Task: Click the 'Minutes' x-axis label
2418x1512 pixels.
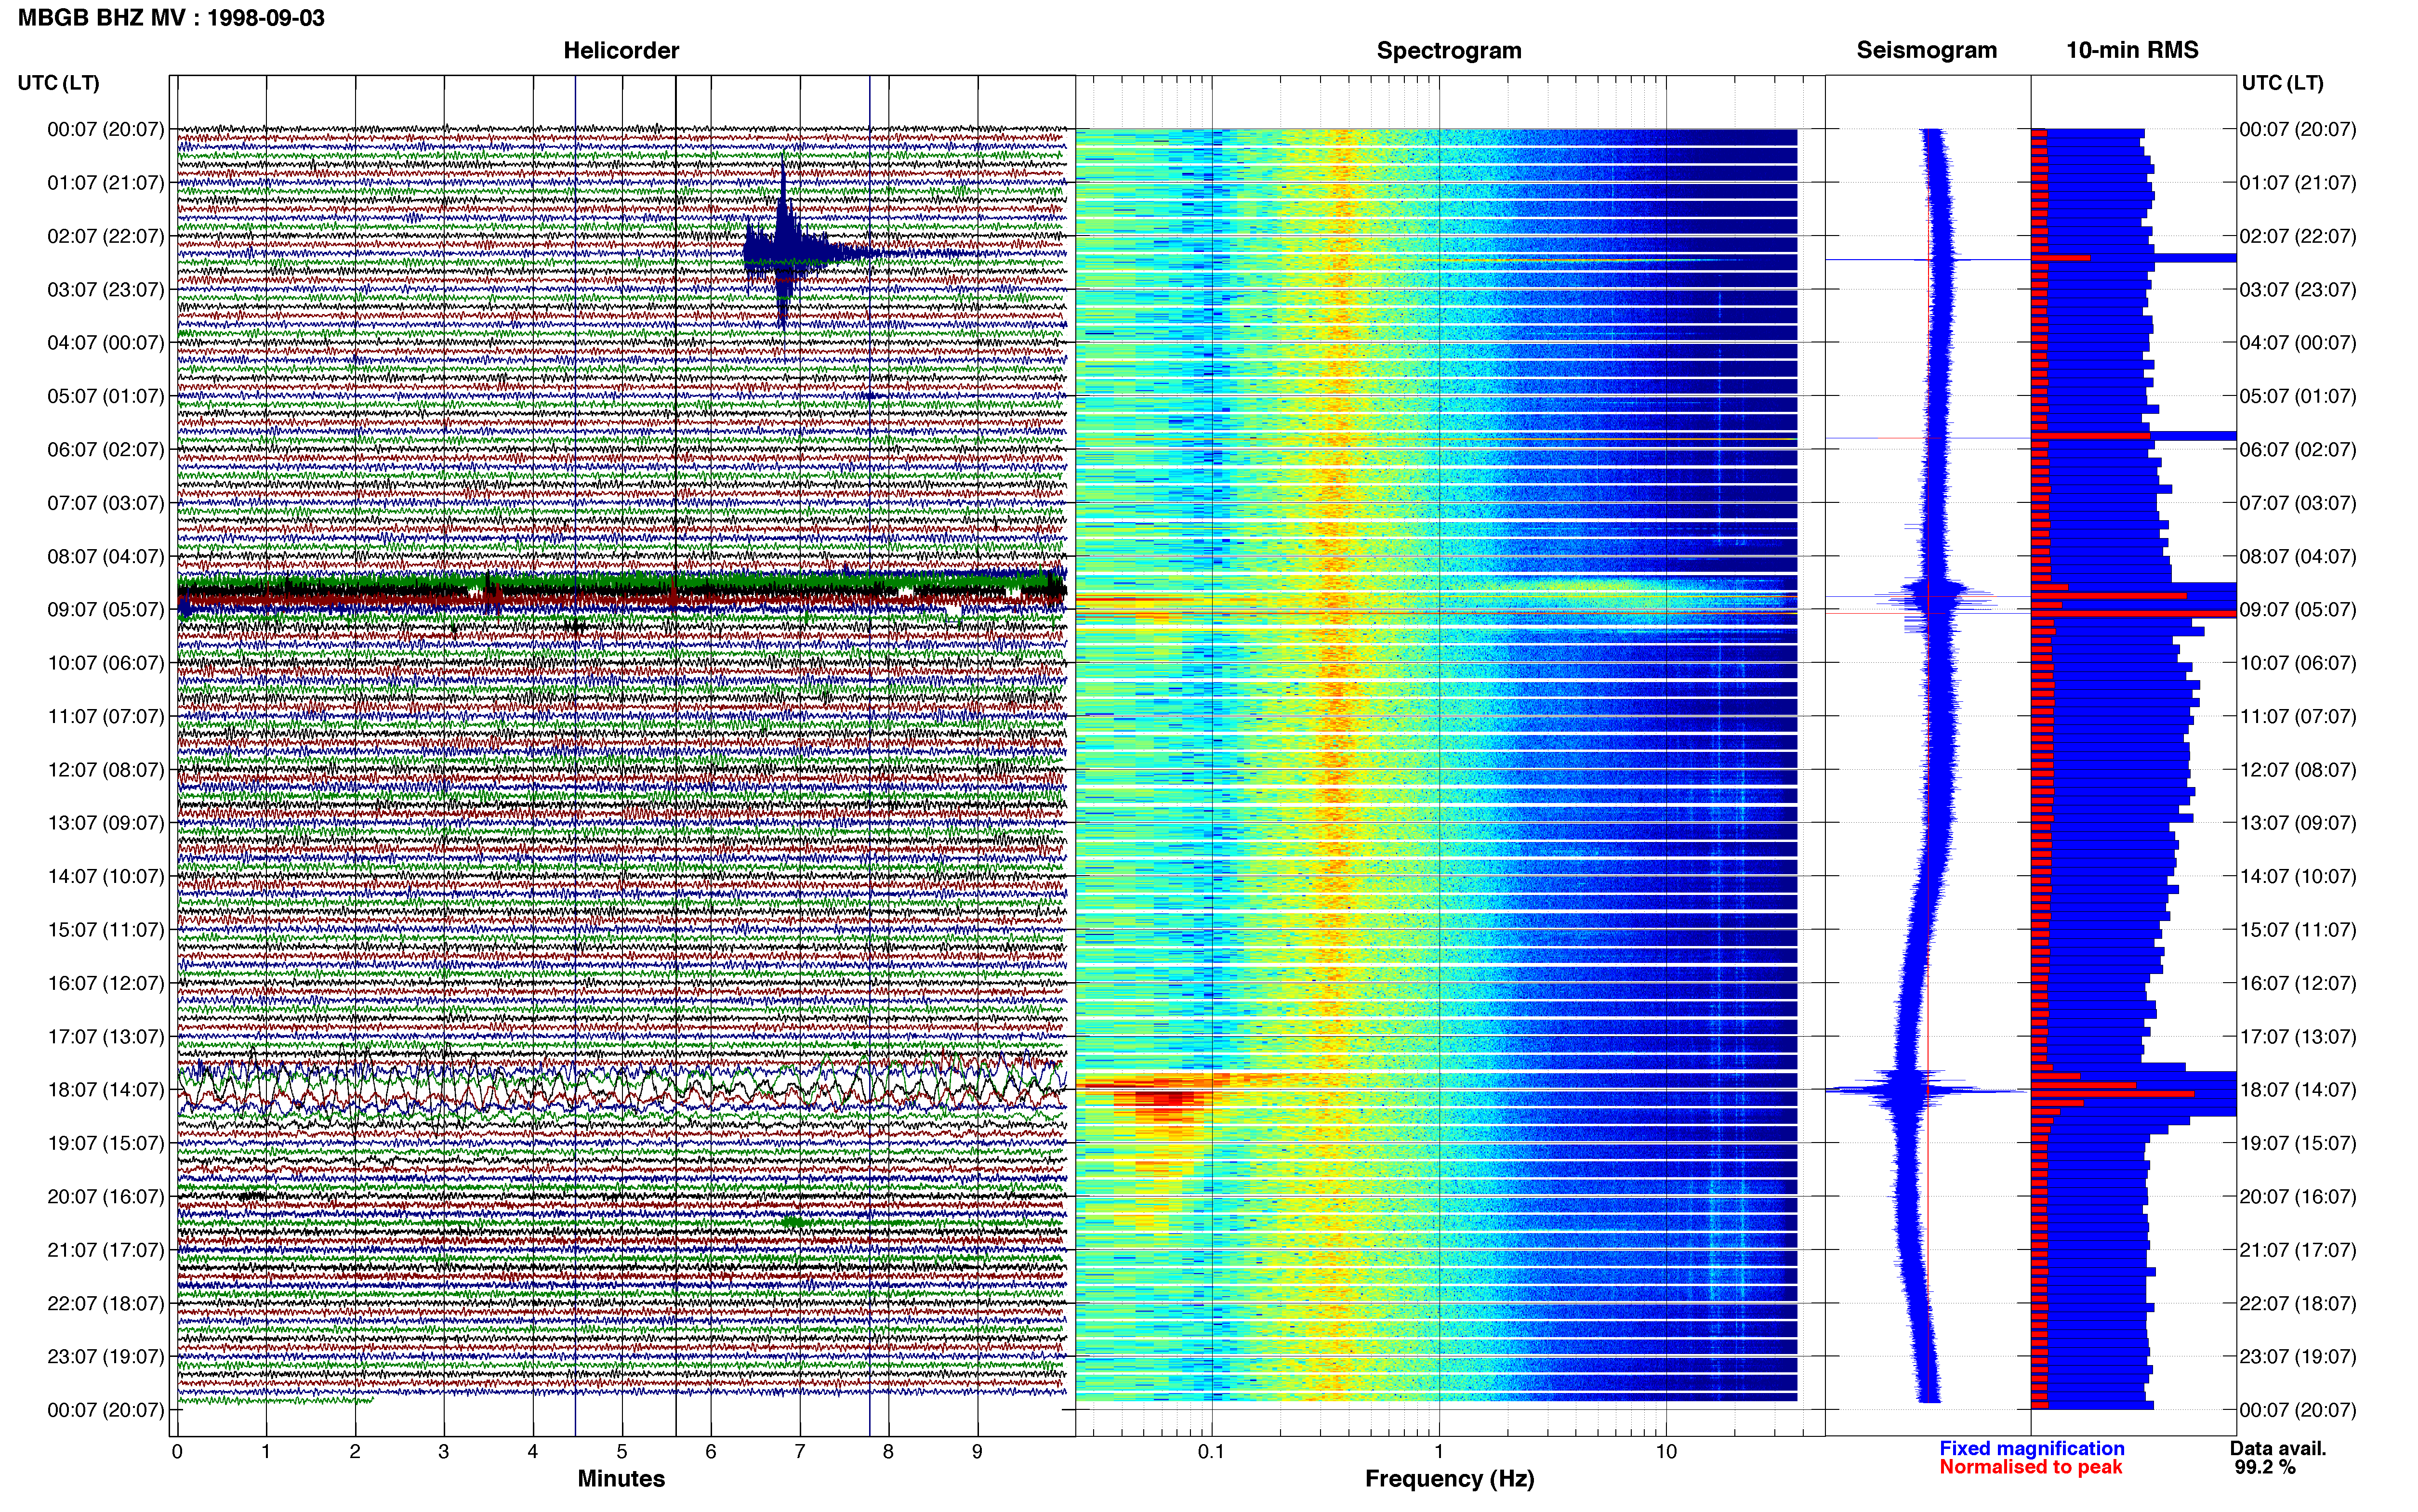Action: [621, 1479]
